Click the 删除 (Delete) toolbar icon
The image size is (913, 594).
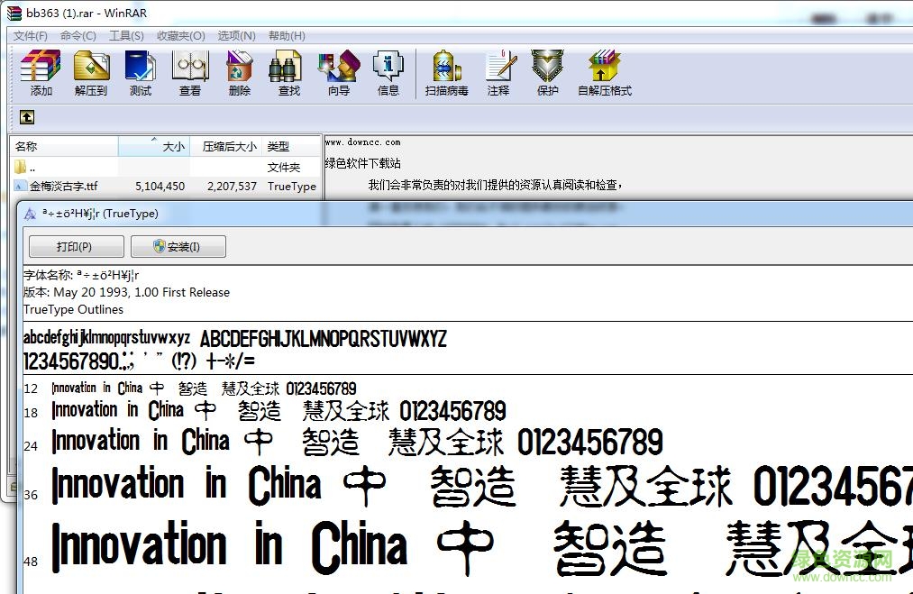[238, 72]
